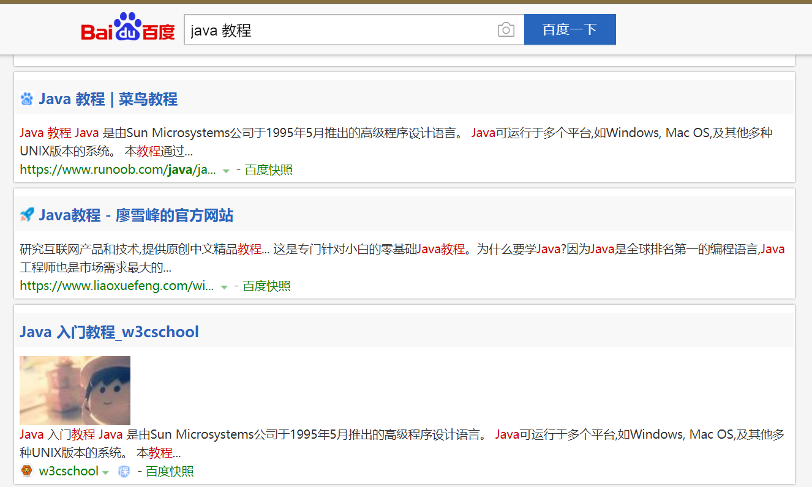Visit the runoob.com URL link
The image size is (812, 487).
coord(118,170)
